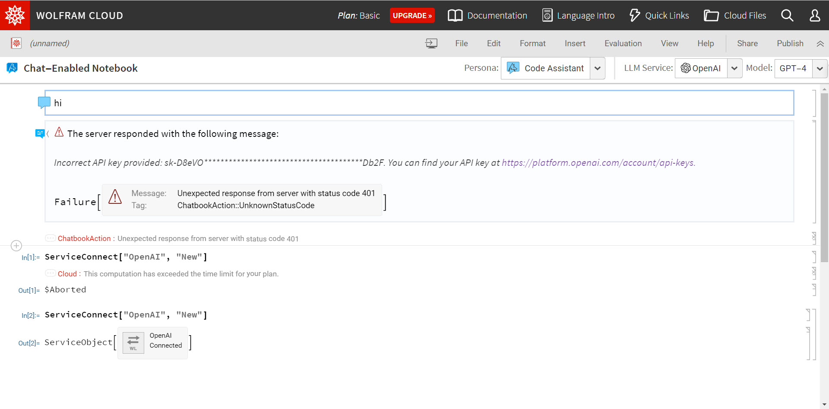Click the Cloud Files link text

coord(745,16)
